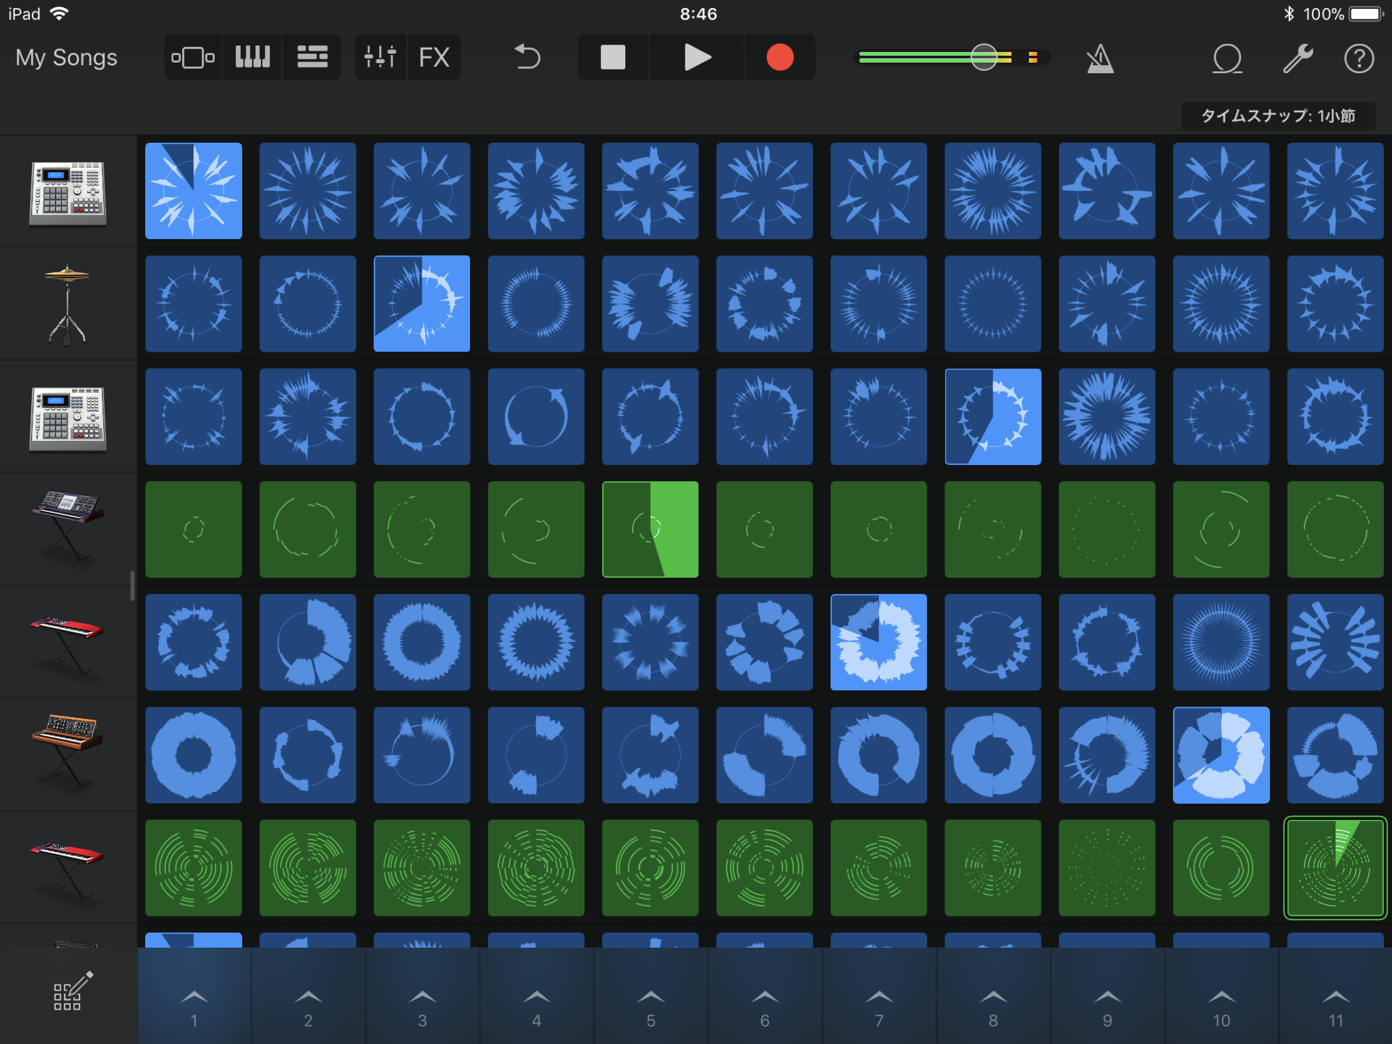1392x1044 pixels.
Task: Grab the track list scrollbar handle
Action: [x=132, y=585]
